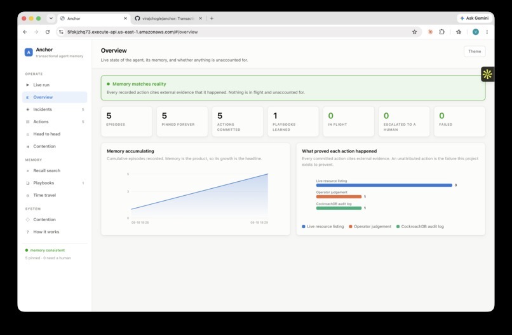Open How it works page
The height and width of the screenshot is (335, 512).
click(54, 232)
